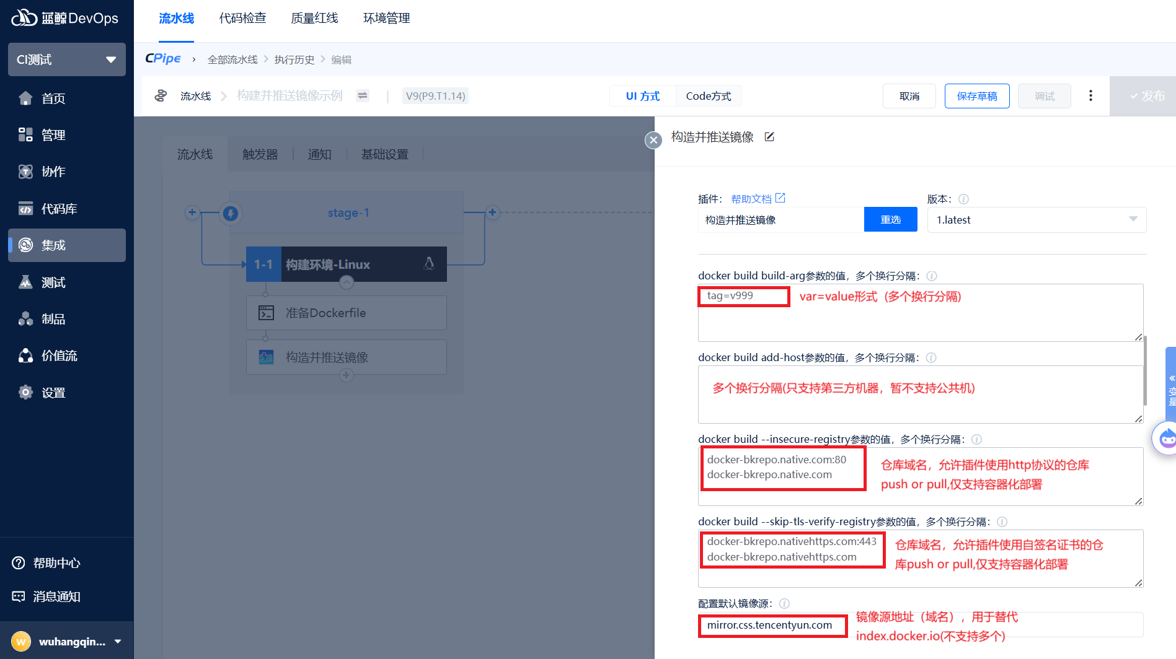Click the 集成 sidebar icon

click(x=25, y=245)
